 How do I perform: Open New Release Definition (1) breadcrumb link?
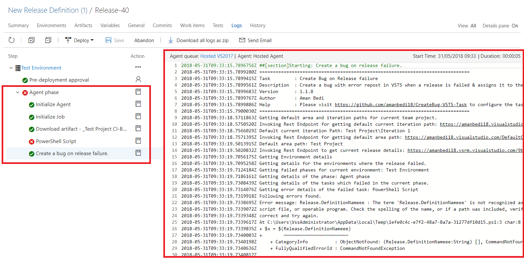click(48, 10)
